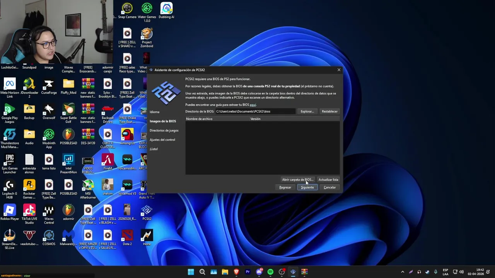This screenshot has height=278, width=495.
Task: Open File Explorer from the taskbar
Action: (225, 272)
